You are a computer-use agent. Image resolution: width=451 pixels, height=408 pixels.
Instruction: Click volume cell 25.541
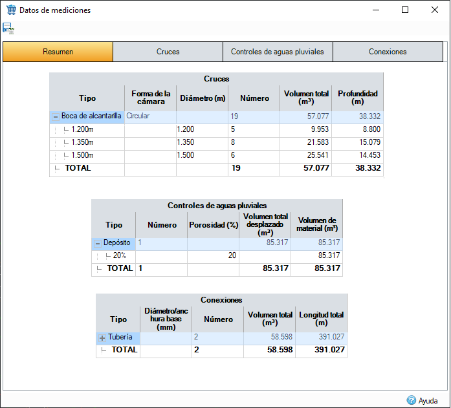pos(306,156)
